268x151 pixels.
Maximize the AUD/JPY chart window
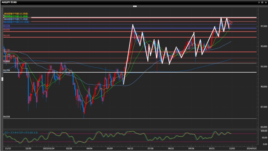coord(262,2)
